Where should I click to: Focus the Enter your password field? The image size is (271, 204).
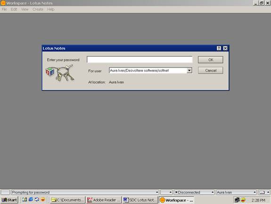tap(140, 59)
